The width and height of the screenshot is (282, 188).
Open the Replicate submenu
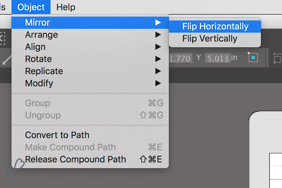tap(90, 71)
